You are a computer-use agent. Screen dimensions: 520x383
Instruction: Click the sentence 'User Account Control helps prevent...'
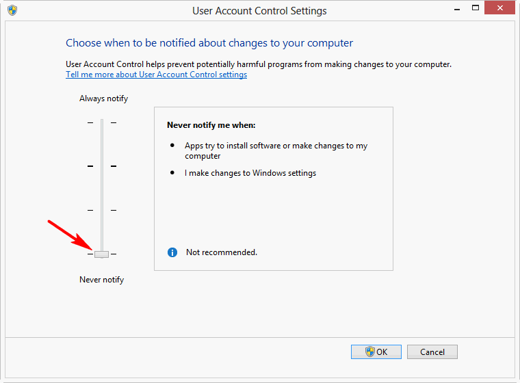click(x=259, y=64)
